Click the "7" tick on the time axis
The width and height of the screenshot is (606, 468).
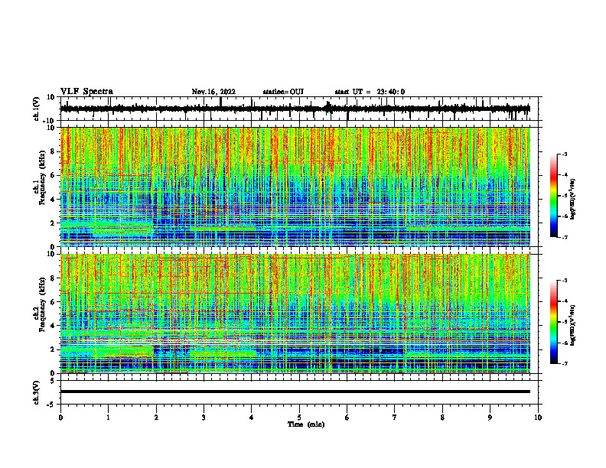pyautogui.click(x=395, y=418)
